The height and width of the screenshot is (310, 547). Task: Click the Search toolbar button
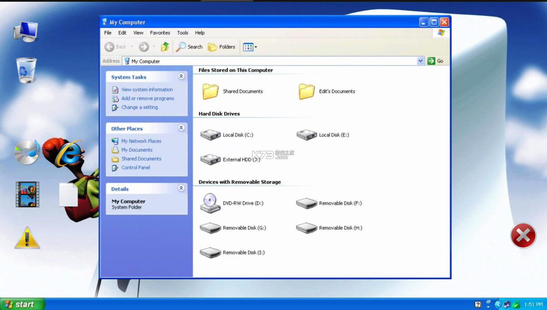coord(189,47)
